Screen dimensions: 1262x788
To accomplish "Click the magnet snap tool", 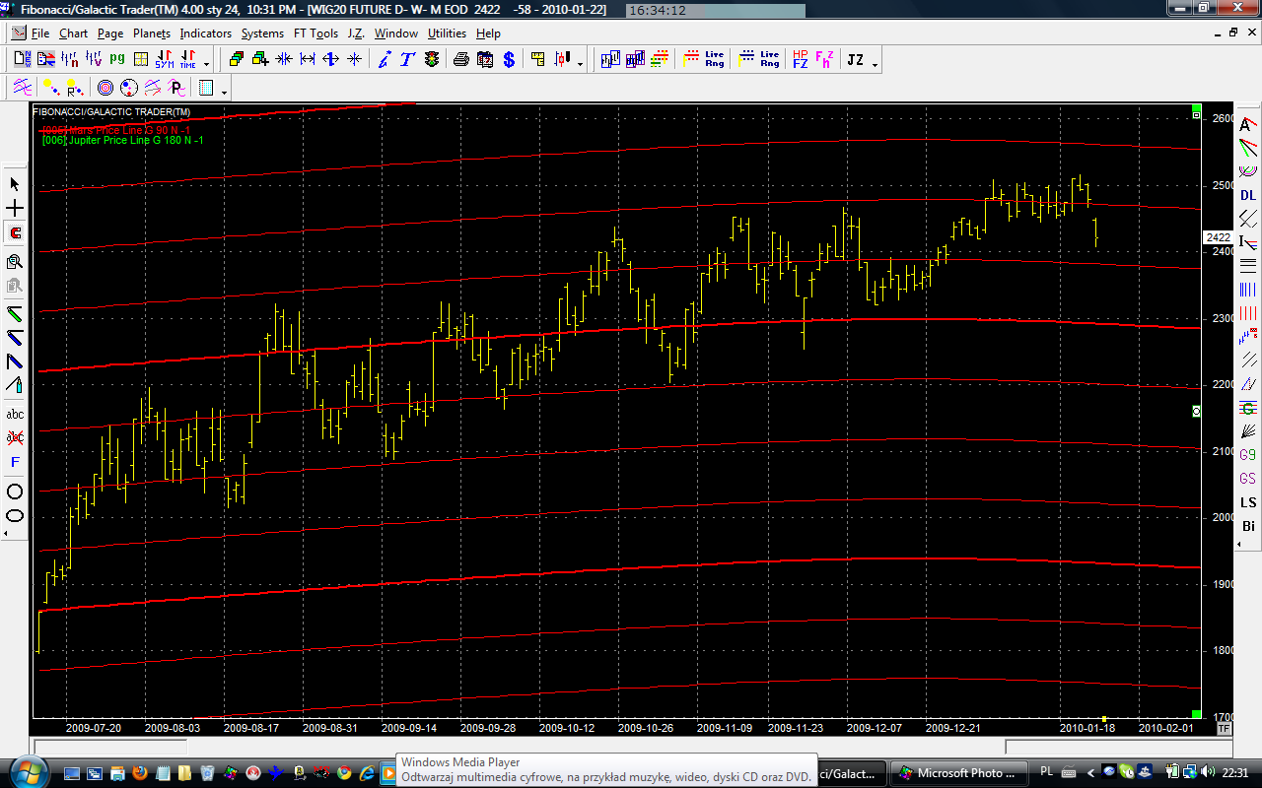I will tap(15, 233).
